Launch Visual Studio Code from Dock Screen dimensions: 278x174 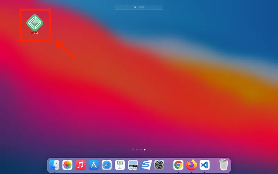click(x=205, y=165)
